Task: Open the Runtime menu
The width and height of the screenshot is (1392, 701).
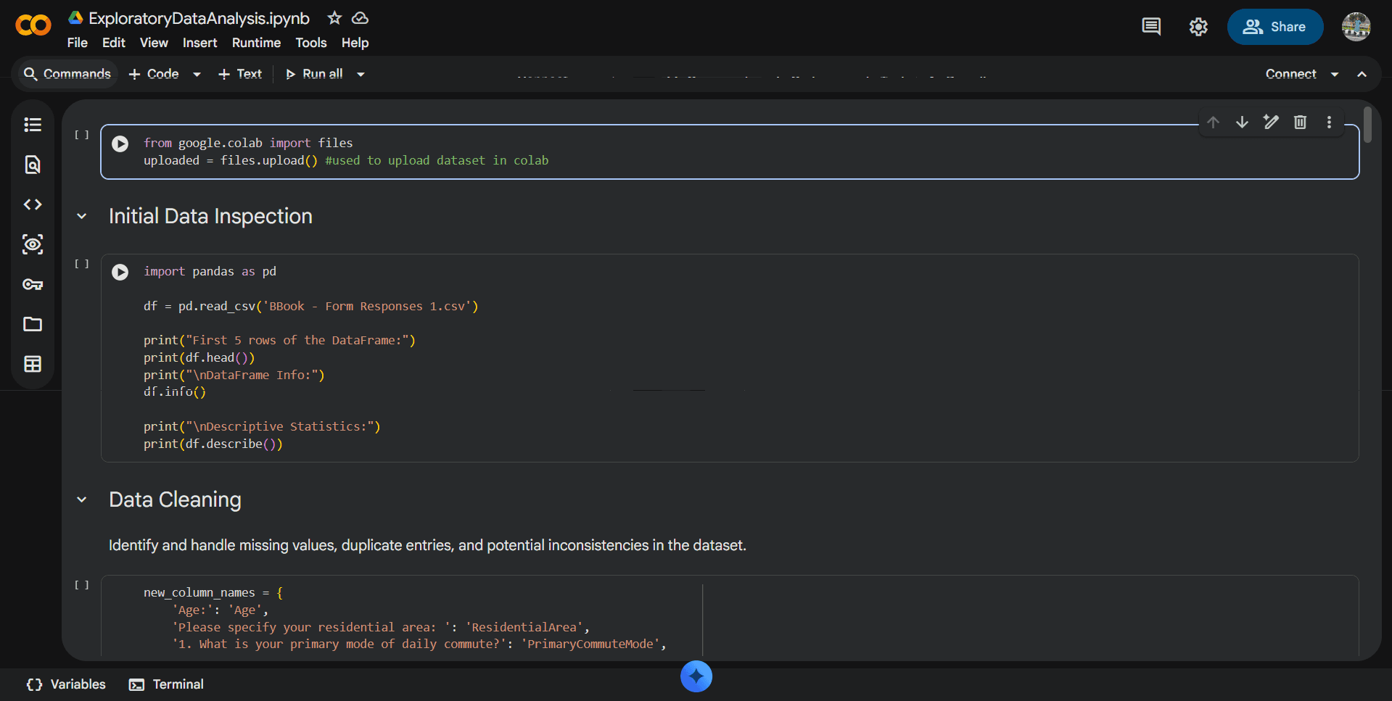Action: [256, 43]
